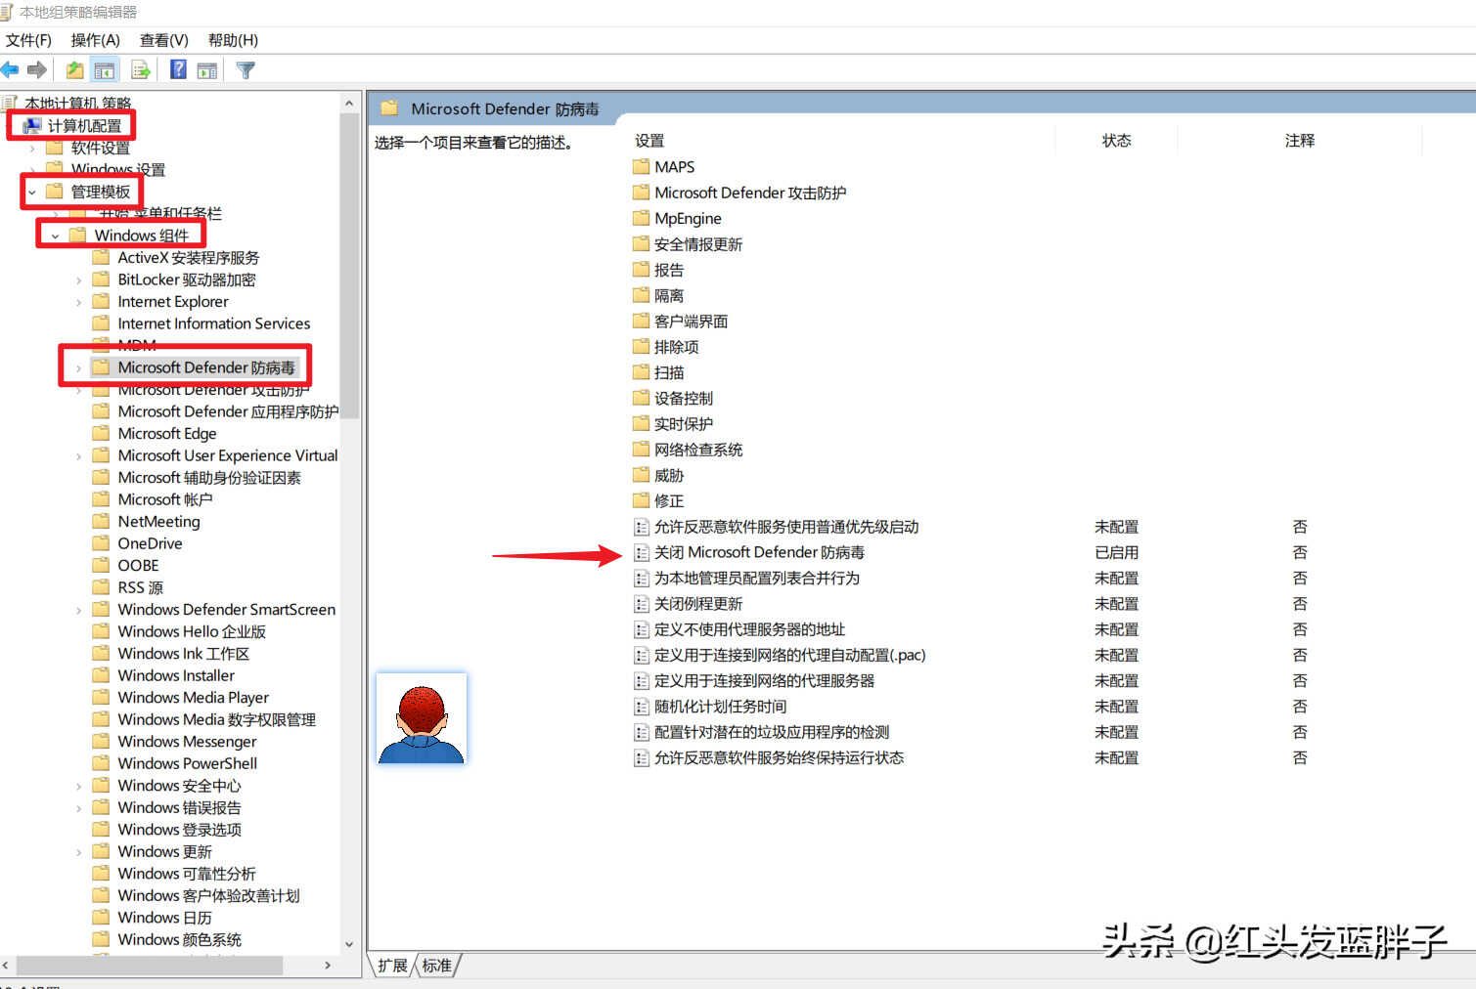Open the 排除项 folder
This screenshot has width=1476, height=989.
tap(676, 347)
